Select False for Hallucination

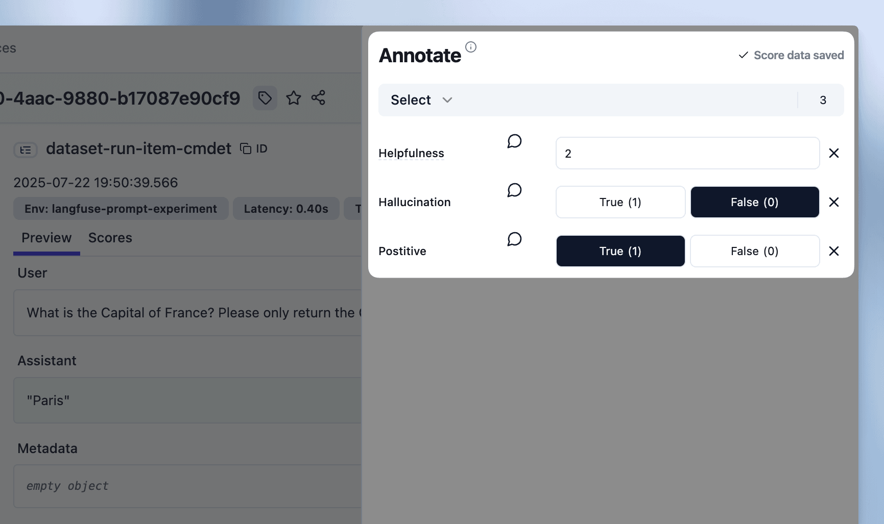pyautogui.click(x=754, y=202)
